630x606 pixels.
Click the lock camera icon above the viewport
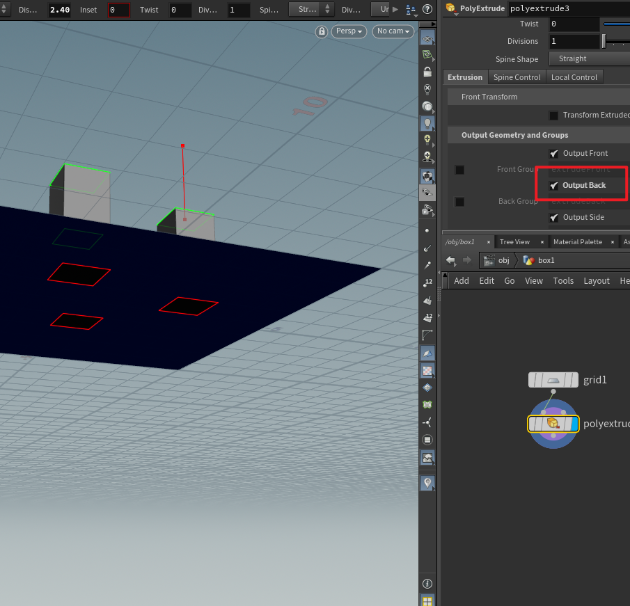point(321,31)
